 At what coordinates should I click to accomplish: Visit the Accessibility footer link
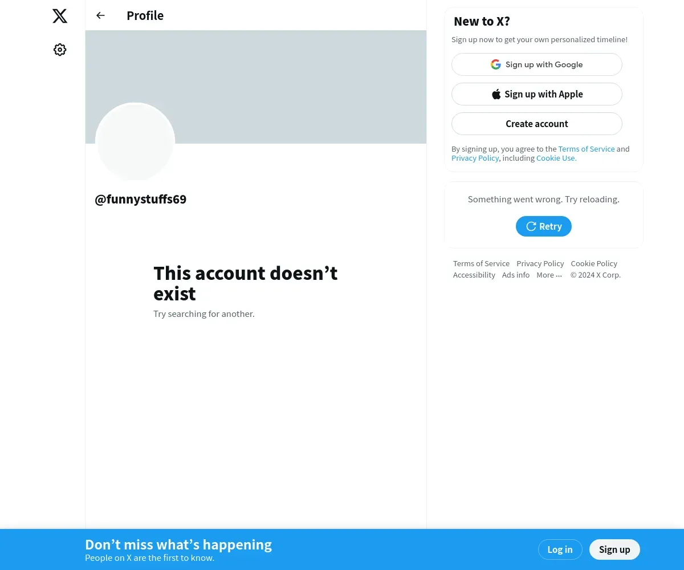[x=474, y=275]
